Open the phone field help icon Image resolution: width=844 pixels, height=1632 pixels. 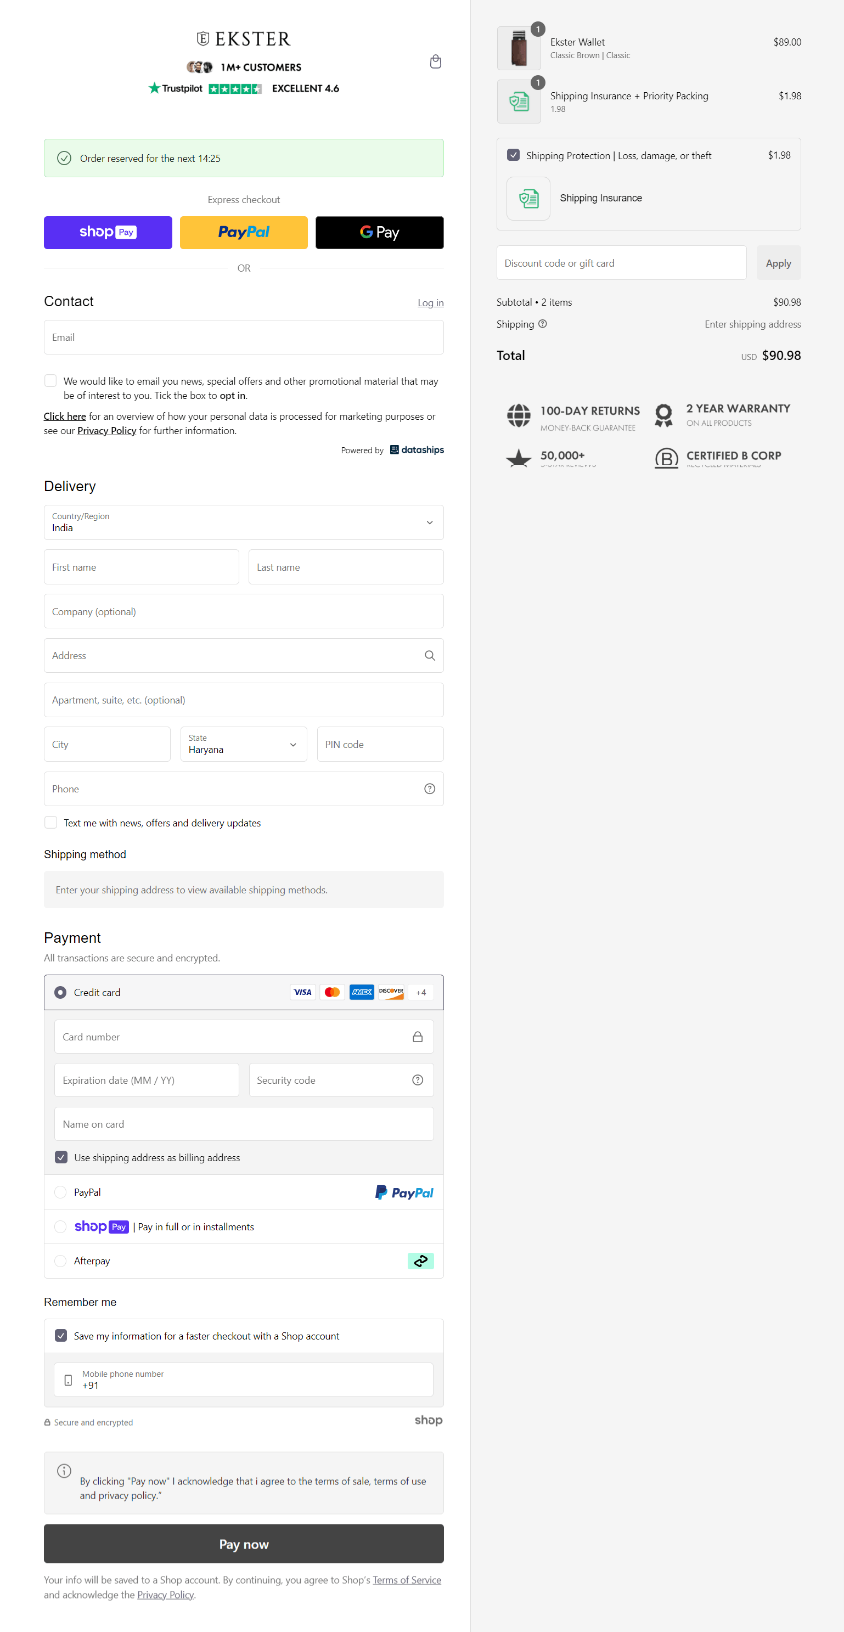430,789
